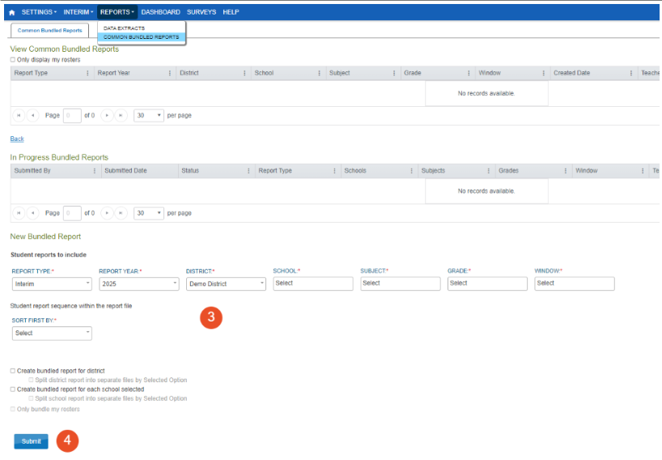The height and width of the screenshot is (460, 662).
Task: Click the School select field
Action: click(x=313, y=283)
